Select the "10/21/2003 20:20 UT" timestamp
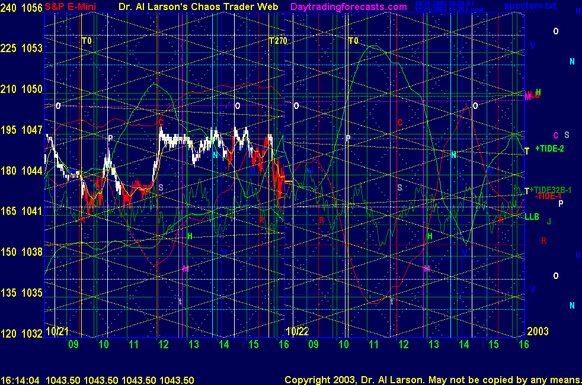This screenshot has width=582, height=385. pyautogui.click(x=444, y=4)
